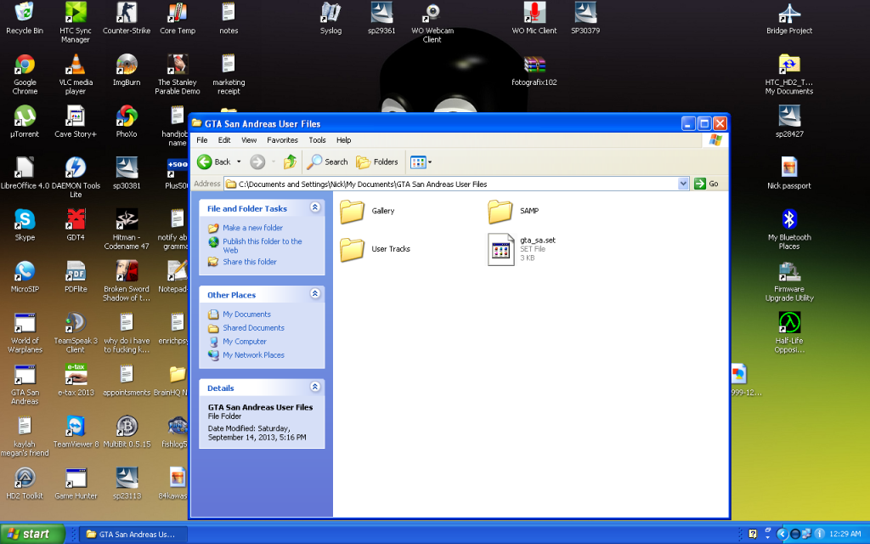Go to My Documents link
Screen dimensions: 870x544
(x=246, y=314)
